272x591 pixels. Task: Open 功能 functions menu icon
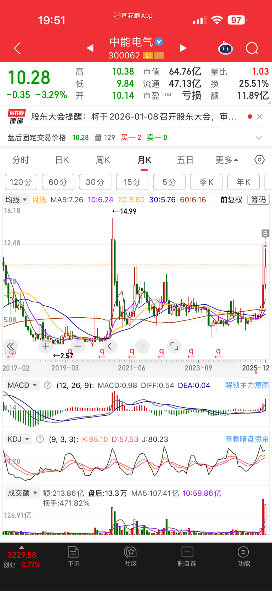[x=243, y=556]
